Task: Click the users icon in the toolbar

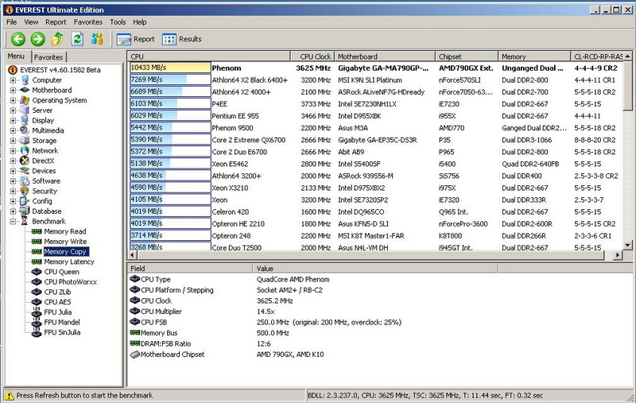Action: (97, 39)
